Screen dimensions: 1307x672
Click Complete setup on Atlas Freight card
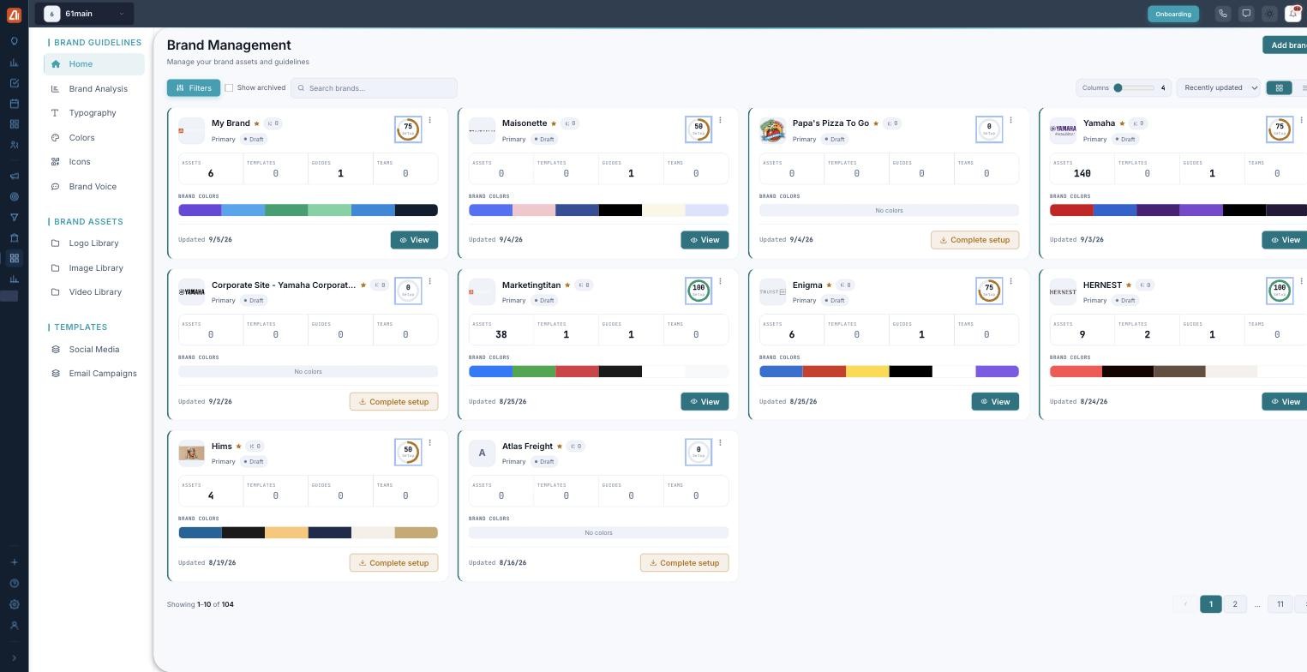coord(685,562)
